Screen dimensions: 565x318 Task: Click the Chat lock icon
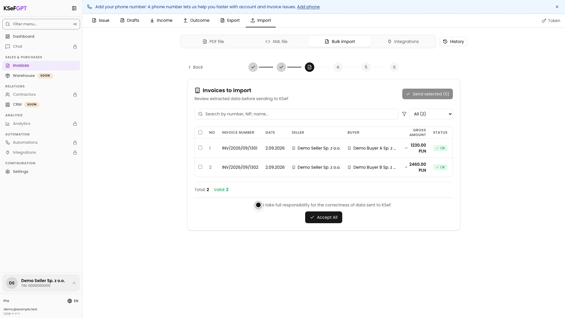[x=75, y=47]
